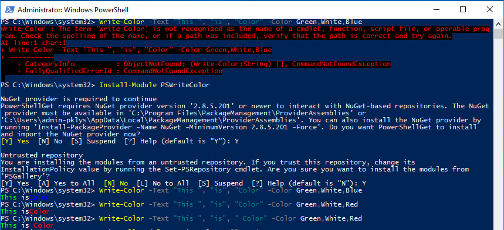Click the '[L] No to All' option
Screen dimensions: 504x230
pos(163,184)
